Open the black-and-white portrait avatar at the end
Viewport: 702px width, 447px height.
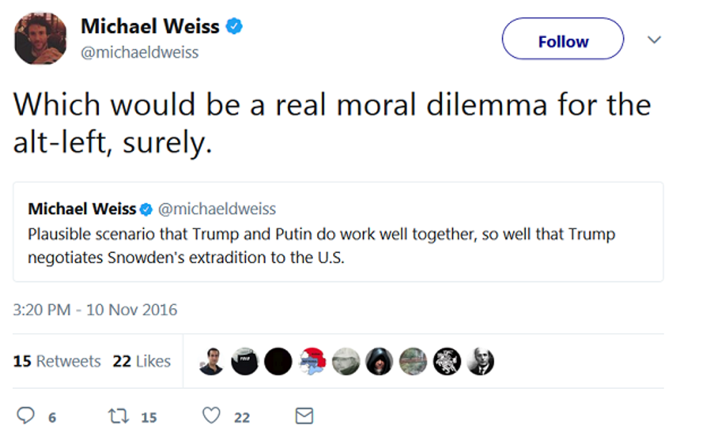click(481, 362)
